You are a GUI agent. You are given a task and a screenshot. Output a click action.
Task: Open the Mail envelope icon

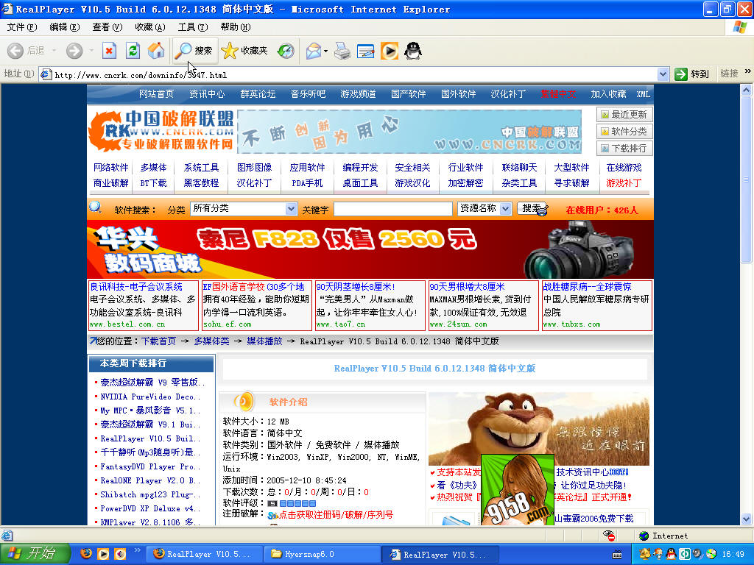click(x=314, y=51)
